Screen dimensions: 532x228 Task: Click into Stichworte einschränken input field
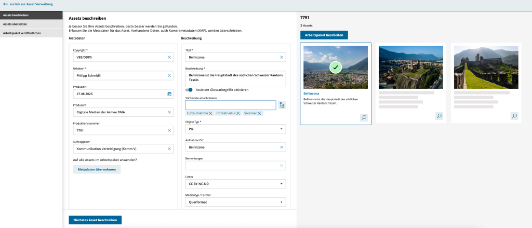click(x=230, y=105)
